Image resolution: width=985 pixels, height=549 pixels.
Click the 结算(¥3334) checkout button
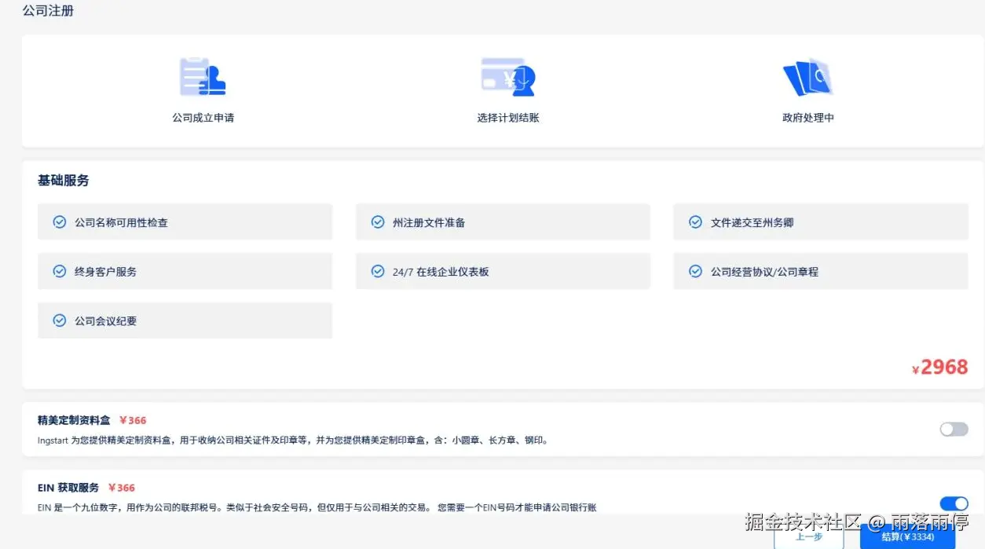(x=907, y=536)
